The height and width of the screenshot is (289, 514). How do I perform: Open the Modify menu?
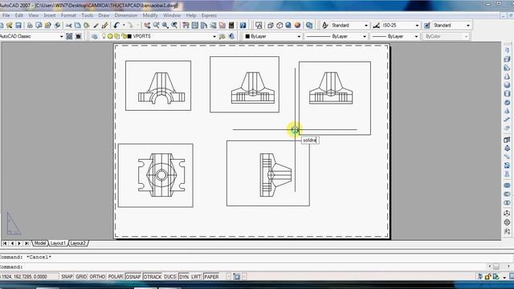(x=150, y=15)
